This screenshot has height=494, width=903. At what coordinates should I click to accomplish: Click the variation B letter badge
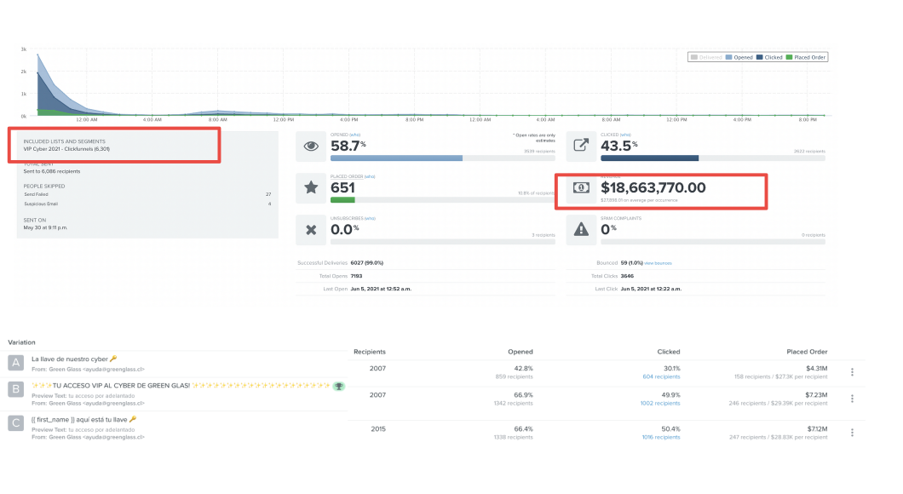coord(15,389)
